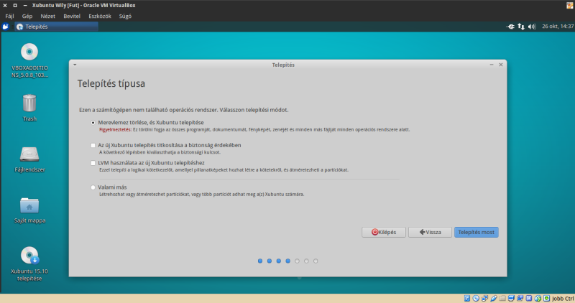Open the Xfce whisker menu mouse icon
This screenshot has height=303, width=575.
click(x=6, y=27)
